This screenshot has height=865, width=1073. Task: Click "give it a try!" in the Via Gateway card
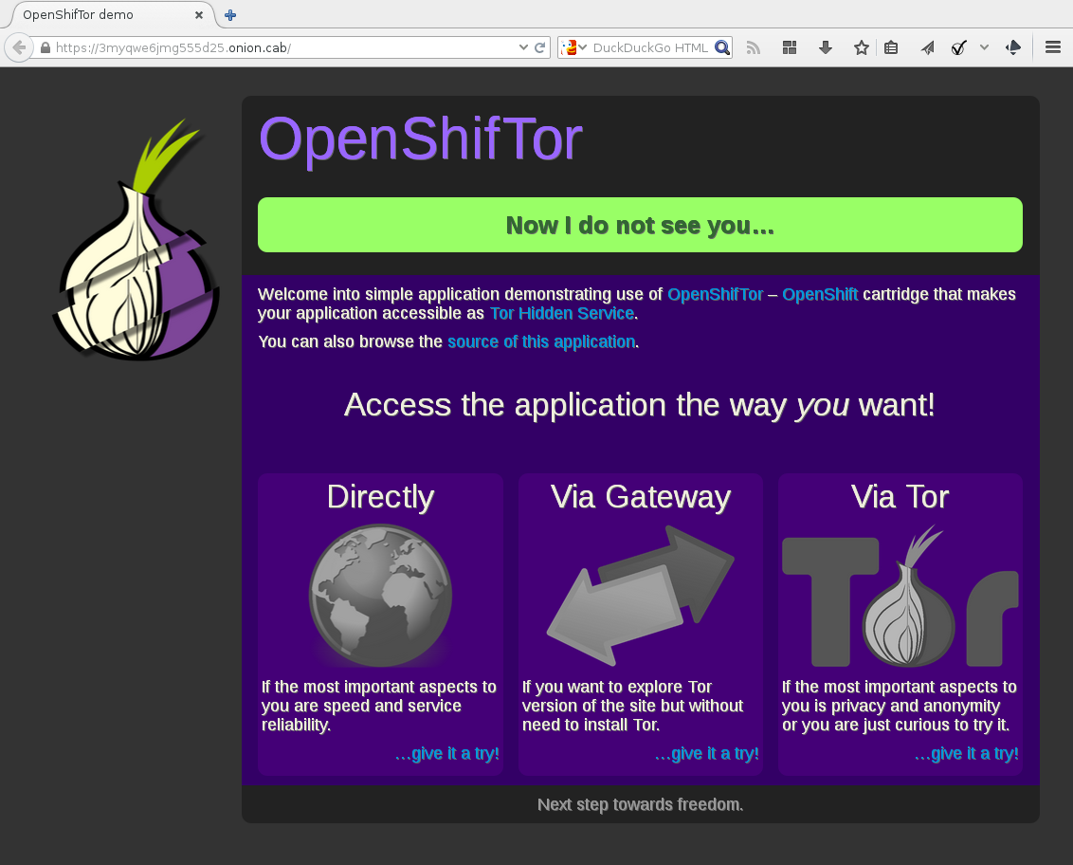tap(707, 753)
